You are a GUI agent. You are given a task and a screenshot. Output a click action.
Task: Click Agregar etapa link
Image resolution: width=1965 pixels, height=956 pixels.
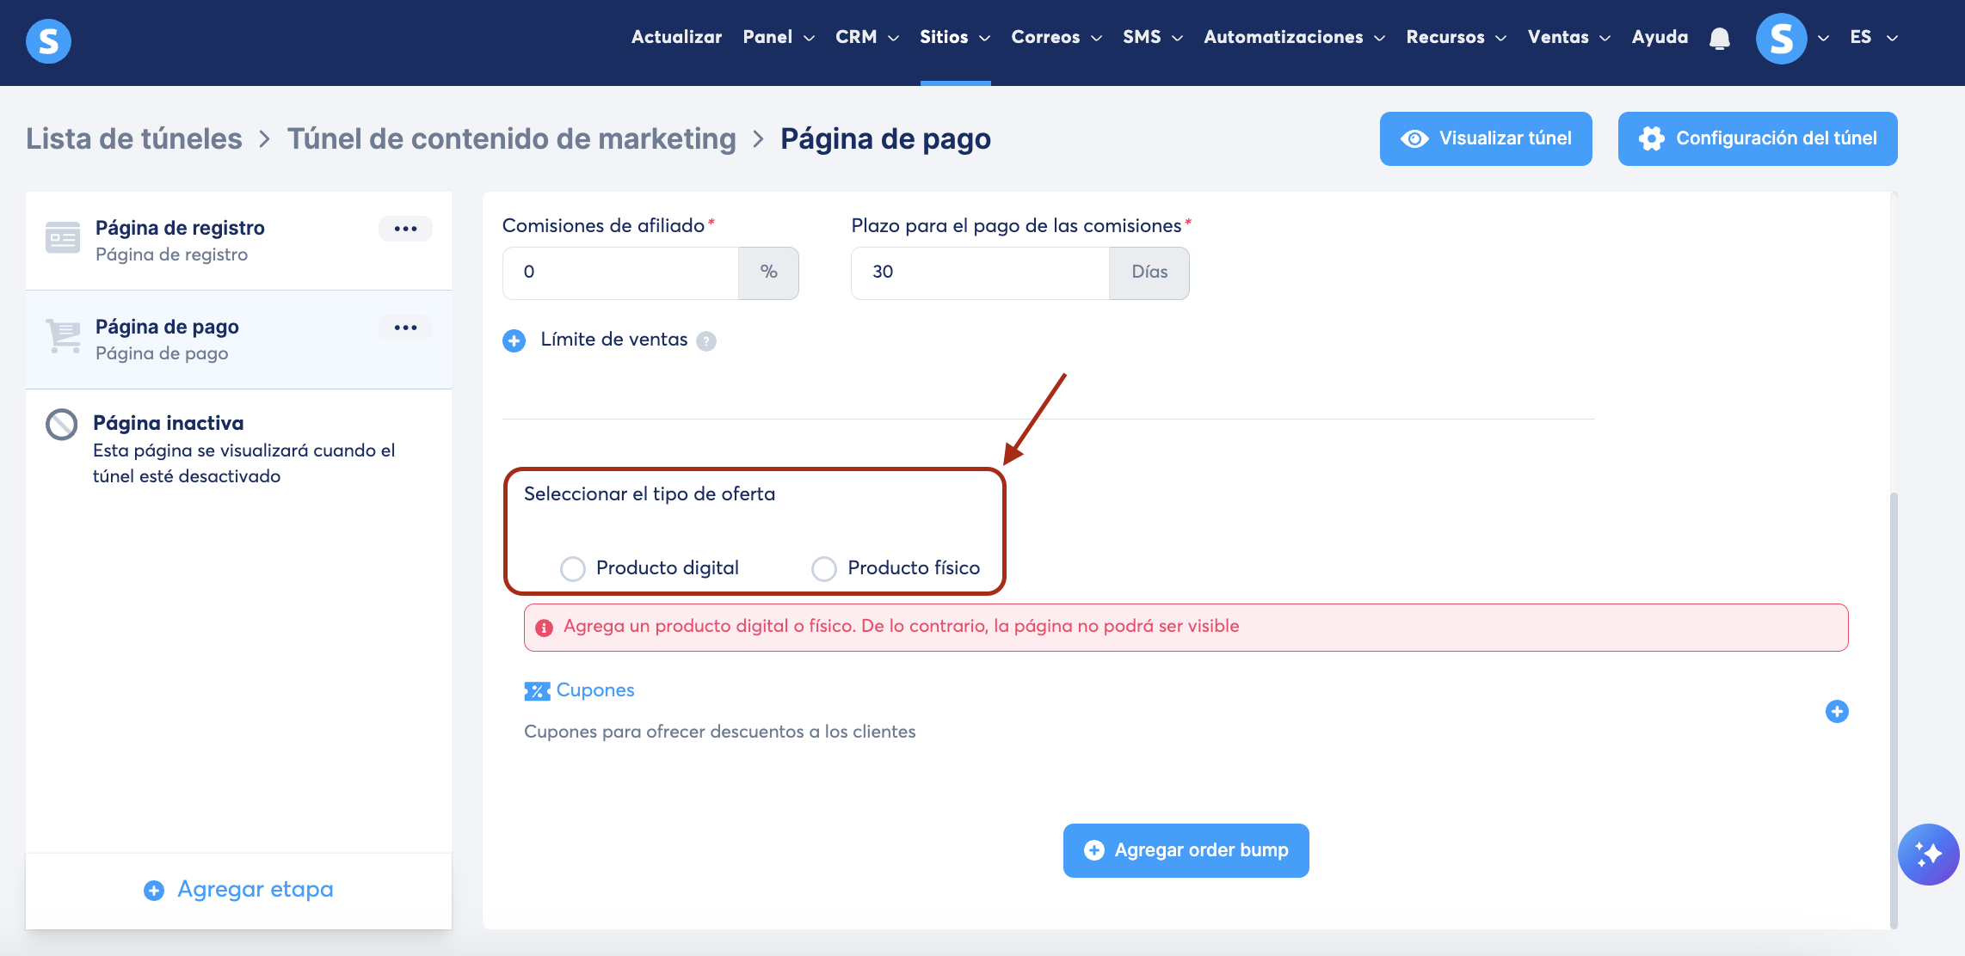point(238,889)
